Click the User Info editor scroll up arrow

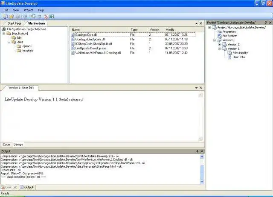(200, 95)
